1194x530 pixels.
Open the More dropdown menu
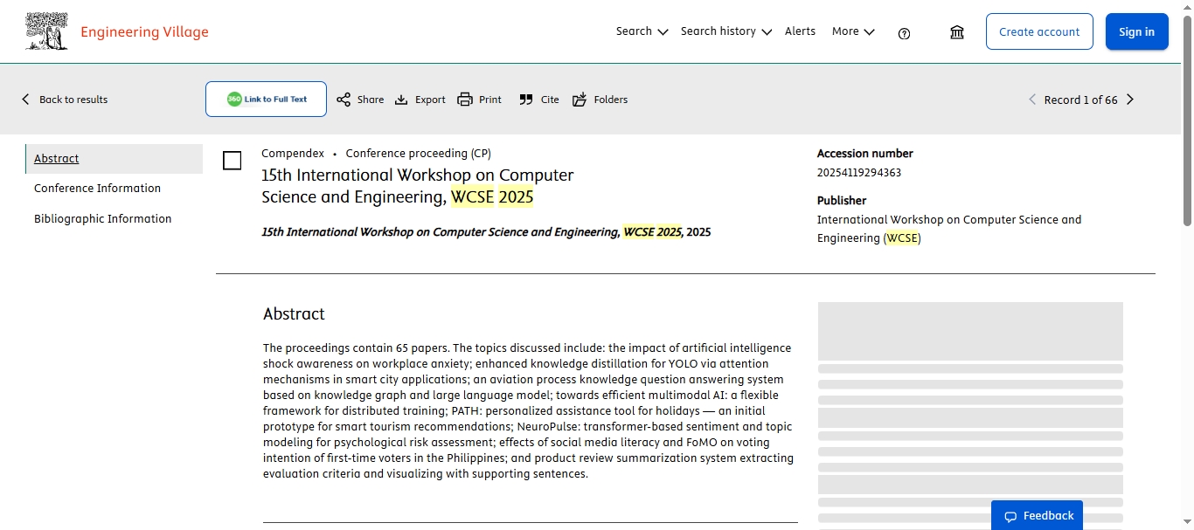853,31
